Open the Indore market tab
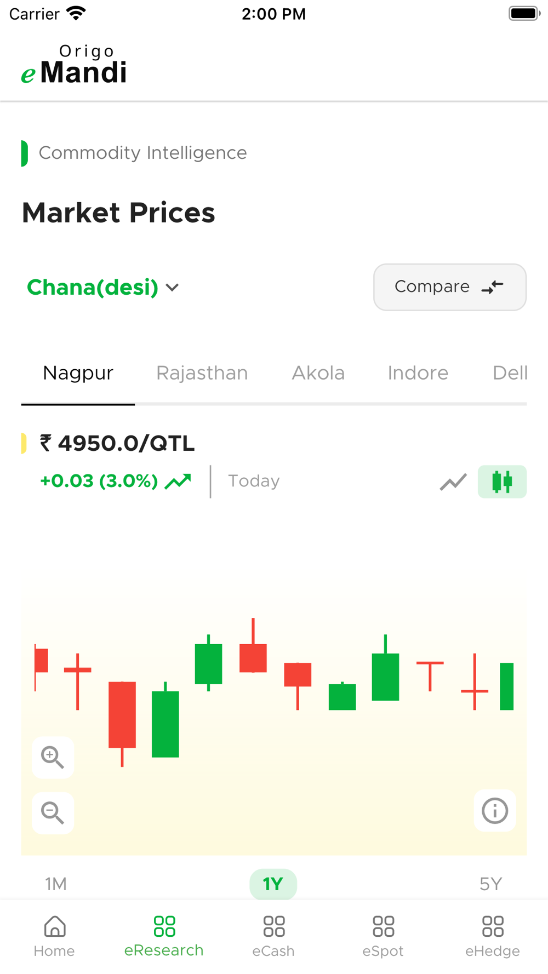 click(418, 373)
